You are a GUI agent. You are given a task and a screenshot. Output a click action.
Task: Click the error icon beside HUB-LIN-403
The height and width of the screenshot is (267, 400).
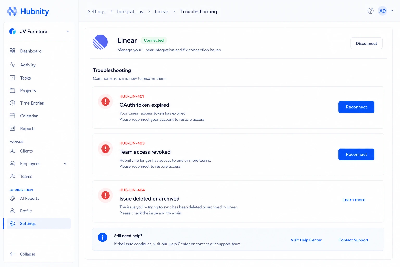pos(105,149)
